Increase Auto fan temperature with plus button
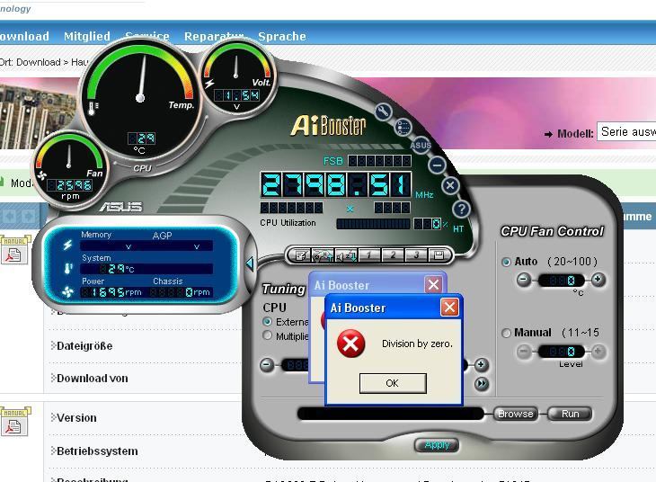656x482 pixels. tap(598, 279)
